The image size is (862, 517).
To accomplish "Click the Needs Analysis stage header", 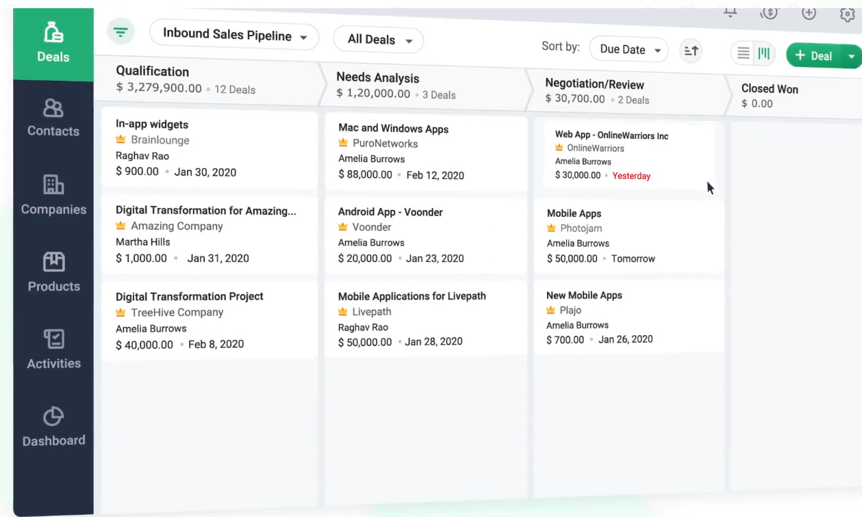I will coord(378,78).
